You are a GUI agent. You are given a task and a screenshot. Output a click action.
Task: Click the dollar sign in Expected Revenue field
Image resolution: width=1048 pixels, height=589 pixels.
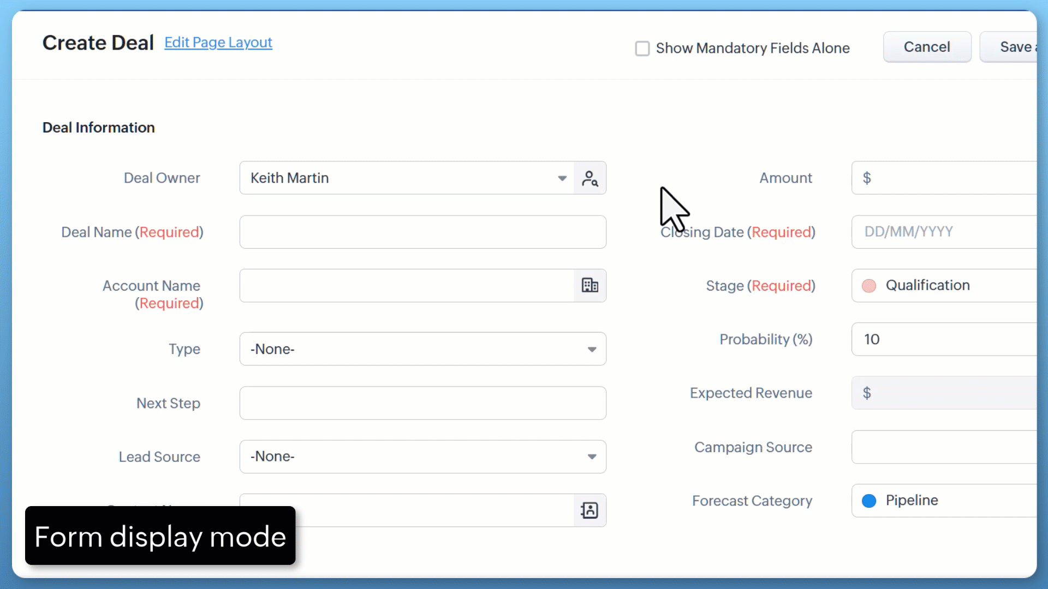[867, 393]
